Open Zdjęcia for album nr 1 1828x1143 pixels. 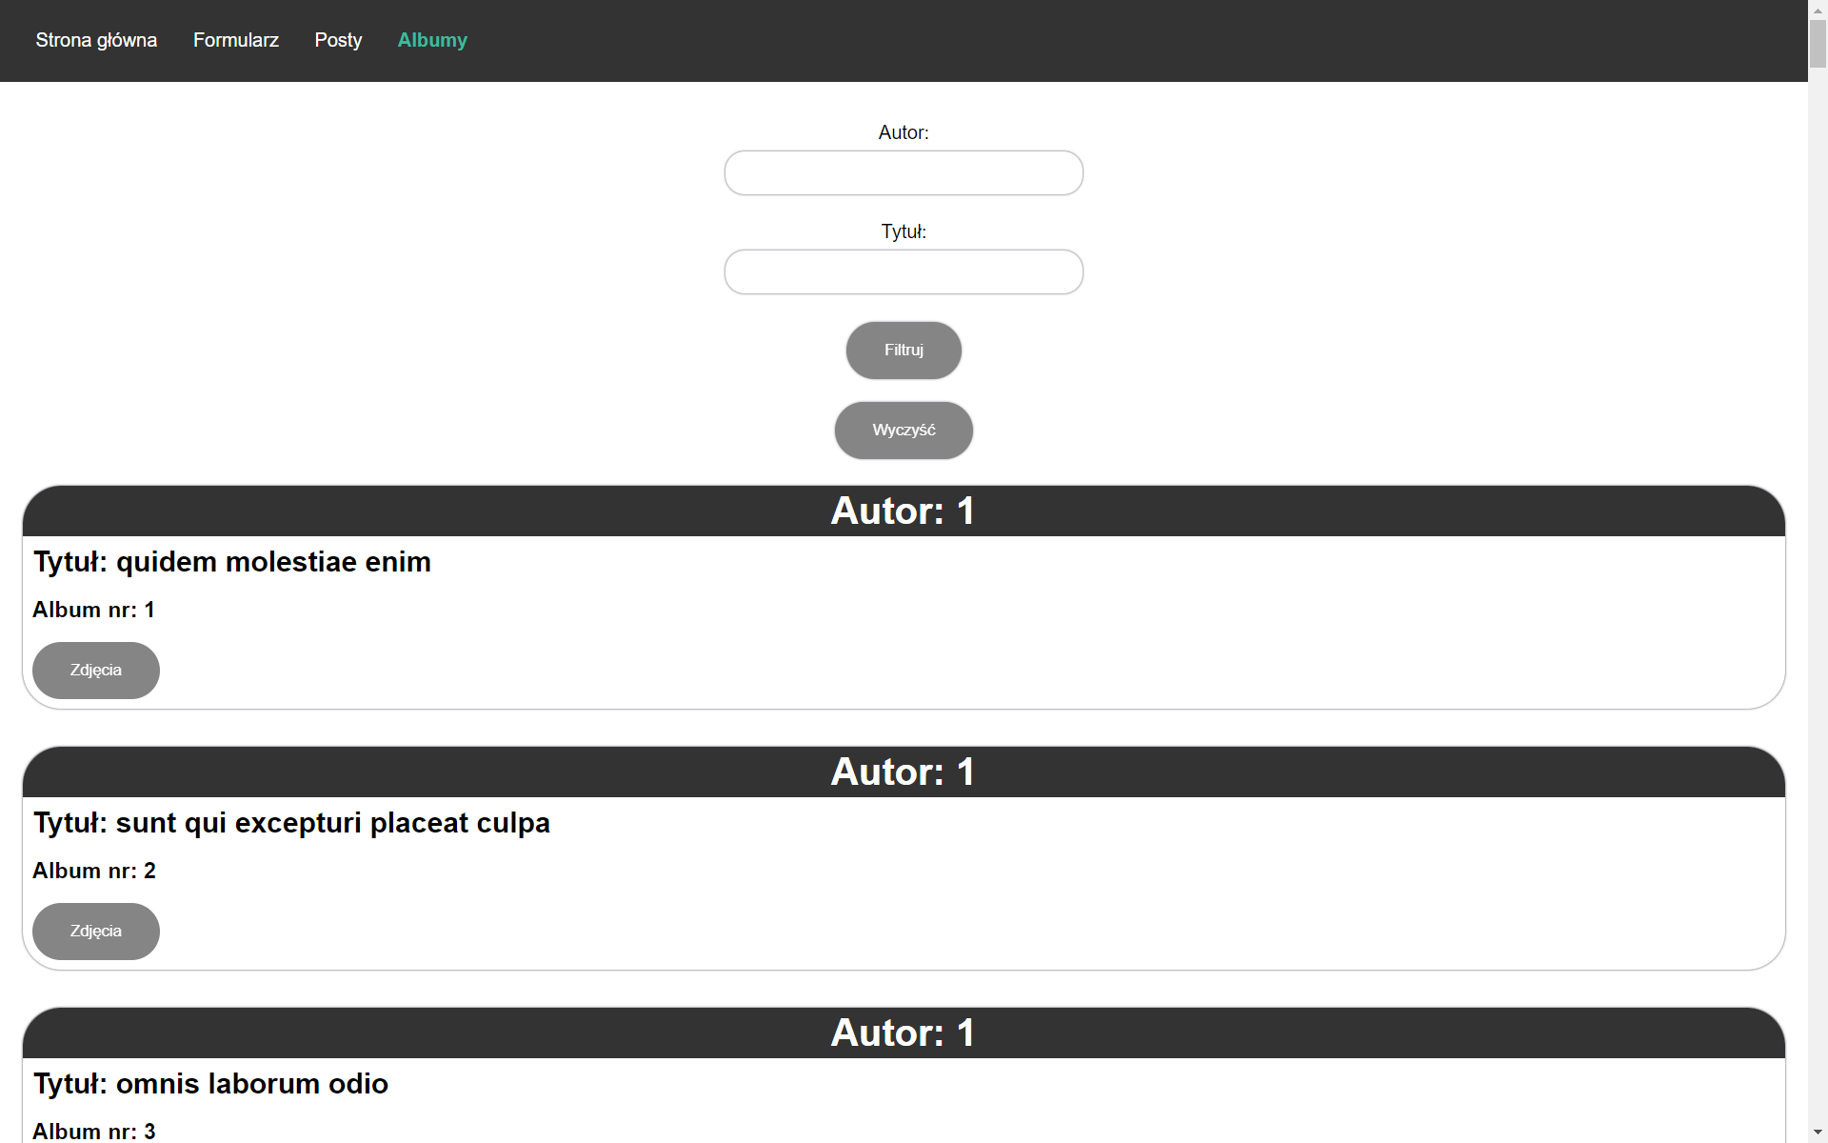[96, 671]
